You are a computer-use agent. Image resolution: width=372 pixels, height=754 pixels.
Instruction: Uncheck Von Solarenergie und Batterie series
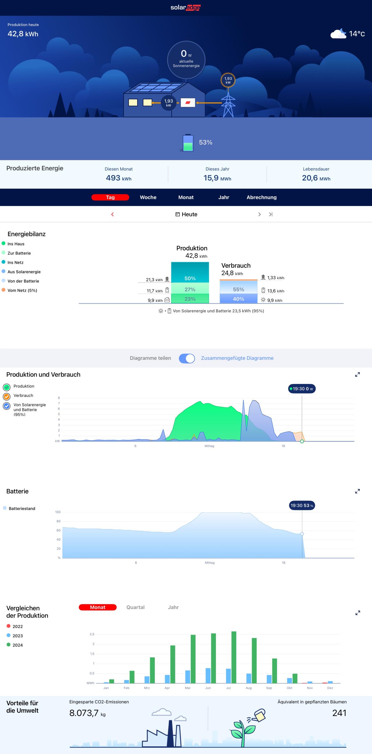coord(7,406)
